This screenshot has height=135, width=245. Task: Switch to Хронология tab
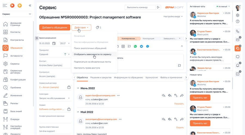tap(151, 78)
